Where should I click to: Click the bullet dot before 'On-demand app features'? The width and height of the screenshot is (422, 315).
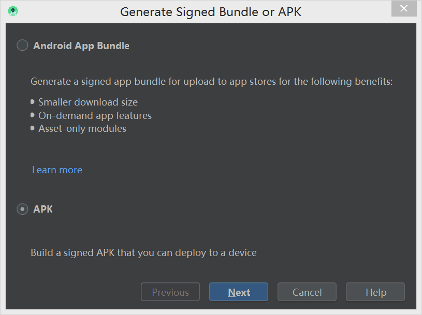[x=33, y=115]
